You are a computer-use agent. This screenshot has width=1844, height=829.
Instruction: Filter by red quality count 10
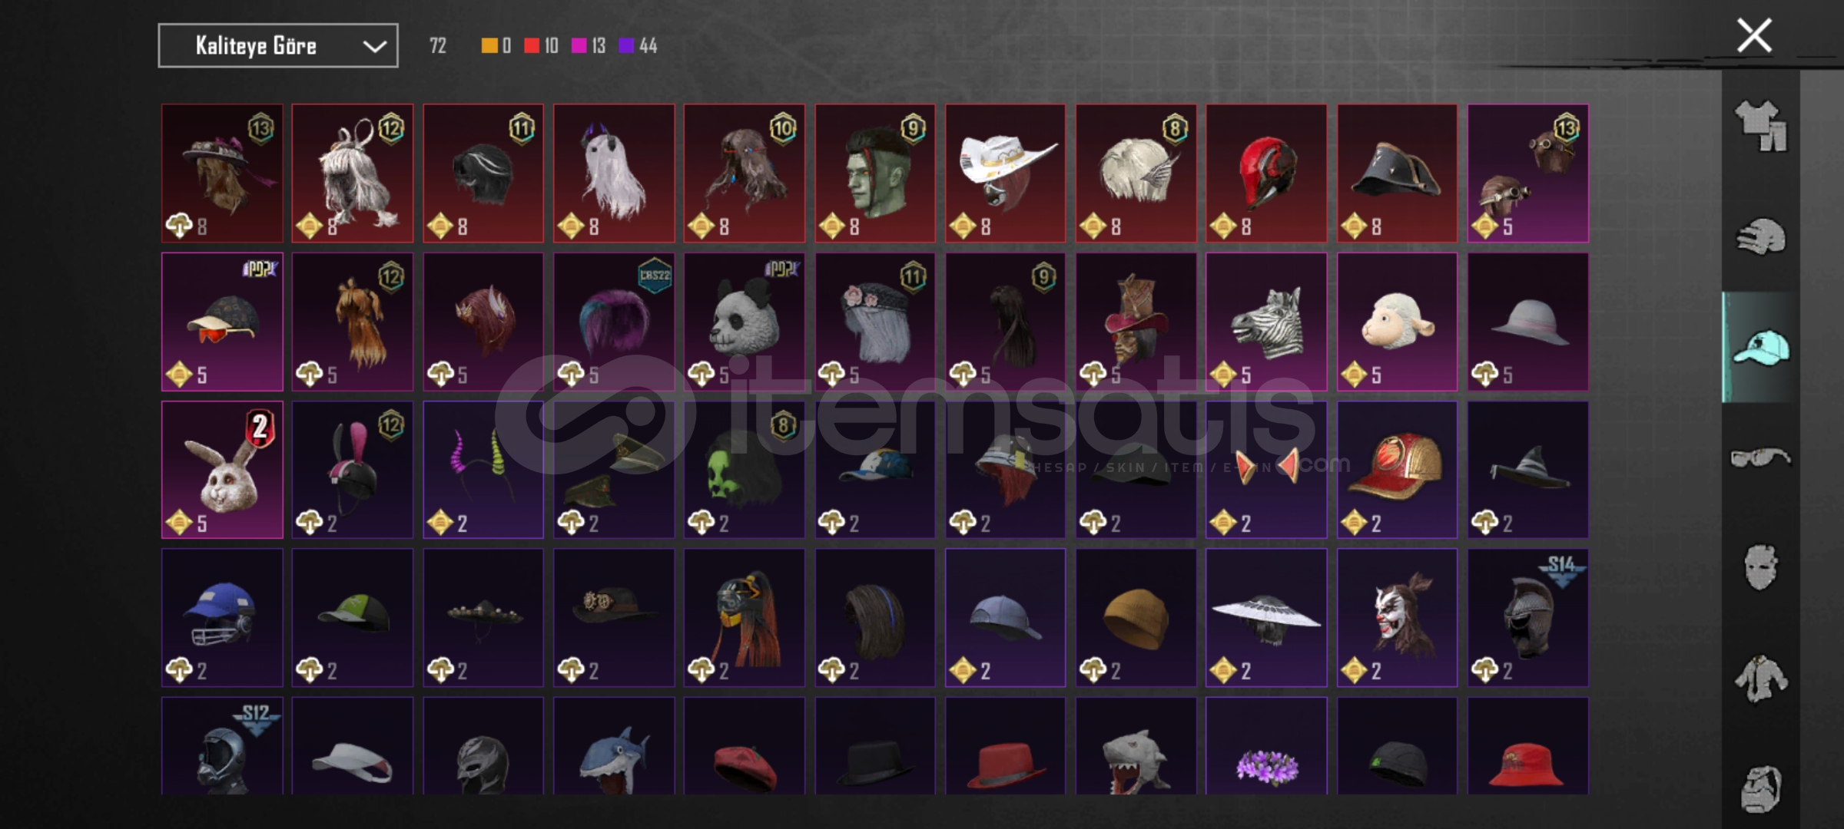(x=542, y=46)
